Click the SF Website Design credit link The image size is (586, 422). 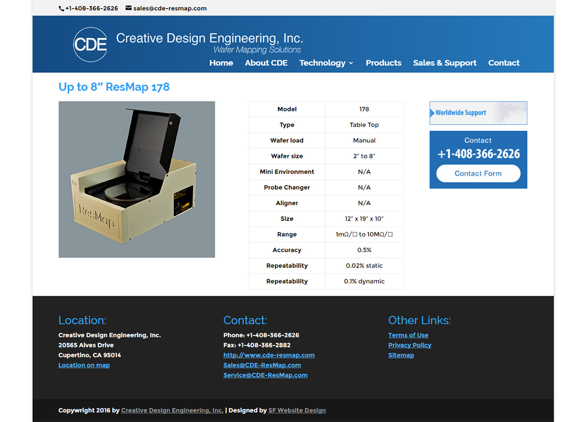coord(297,410)
